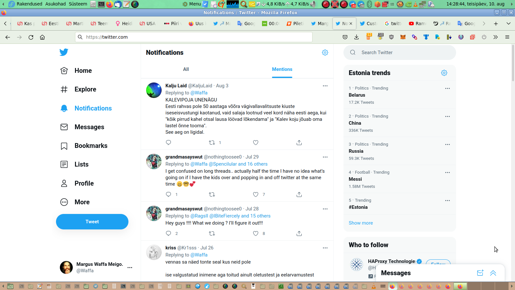Click the Search Twitter field
515x290 pixels.
click(400, 53)
